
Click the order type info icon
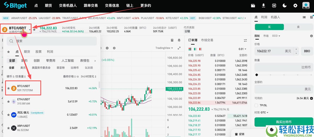pyautogui.click(x=311, y=36)
